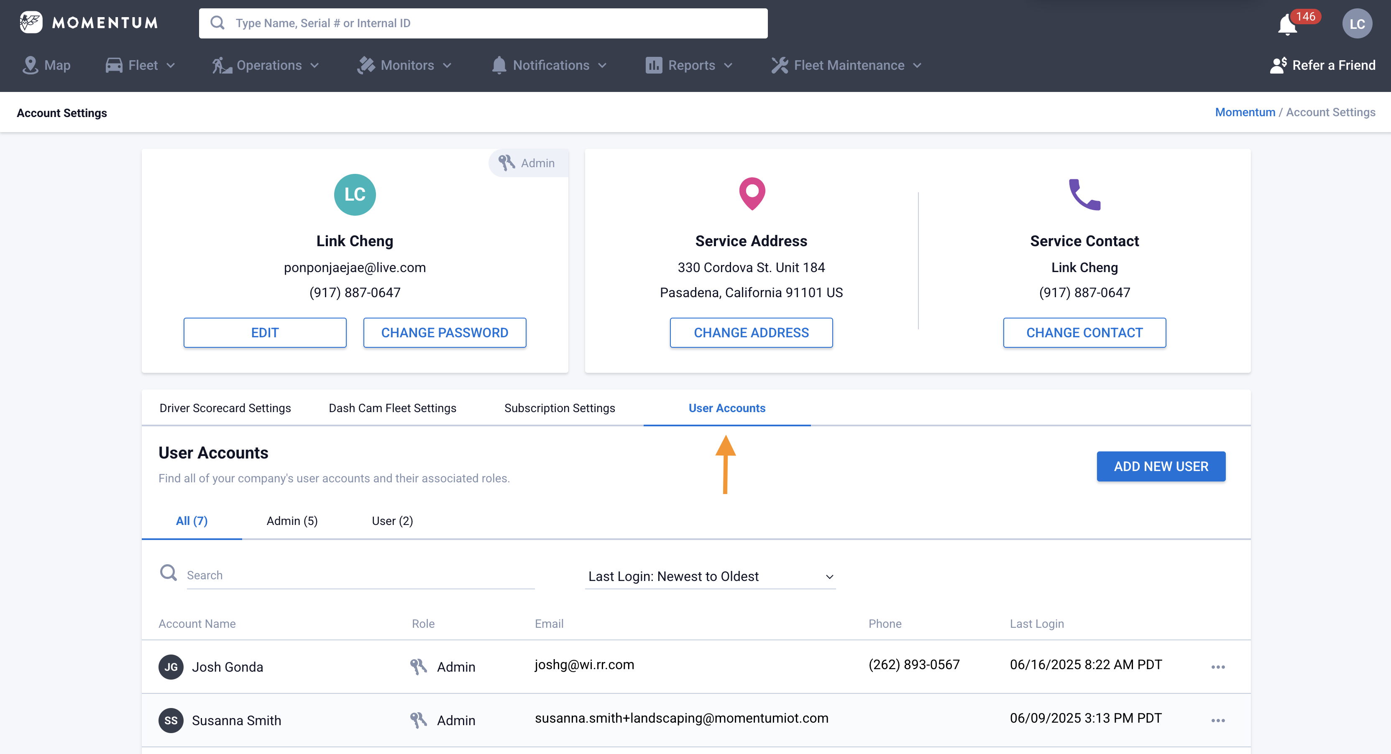
Task: Click the ADD NEW USER button
Action: 1161,466
